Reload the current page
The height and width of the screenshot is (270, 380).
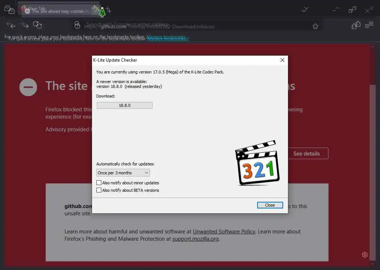coord(37,25)
